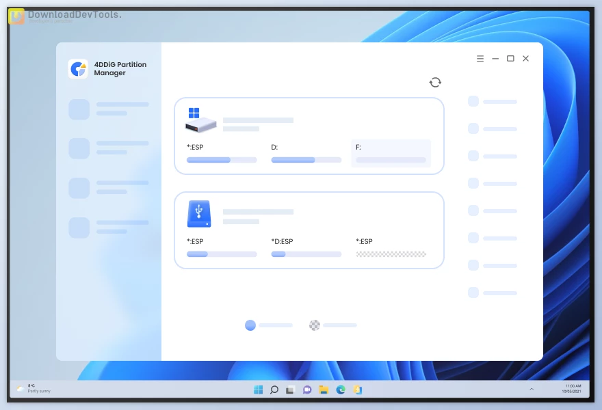Select the Windows system disk icon

pyautogui.click(x=200, y=120)
